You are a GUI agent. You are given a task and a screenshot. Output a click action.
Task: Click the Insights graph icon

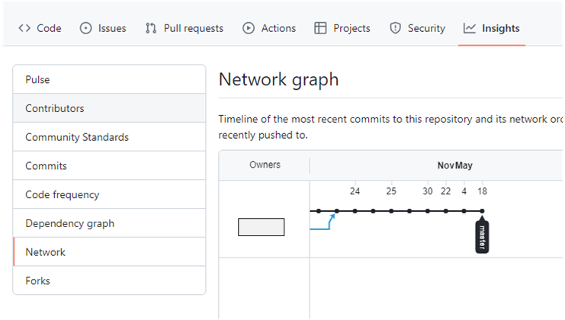[x=470, y=28]
